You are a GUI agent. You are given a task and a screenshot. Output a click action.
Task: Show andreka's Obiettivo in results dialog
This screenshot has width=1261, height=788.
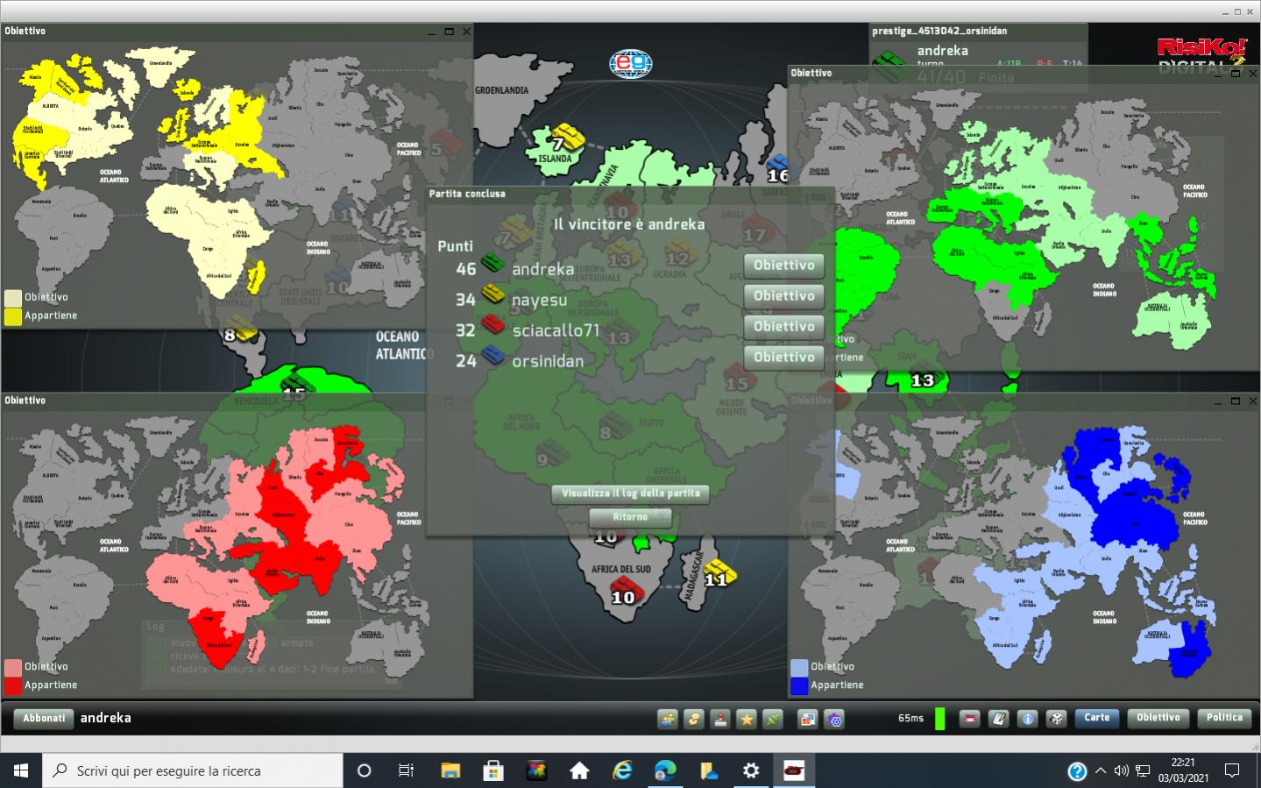pyautogui.click(x=784, y=265)
